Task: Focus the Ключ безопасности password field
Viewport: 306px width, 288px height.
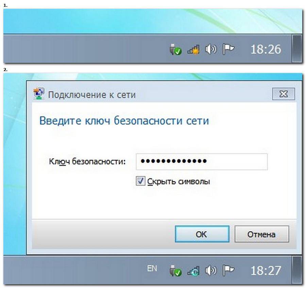Action: 202,162
